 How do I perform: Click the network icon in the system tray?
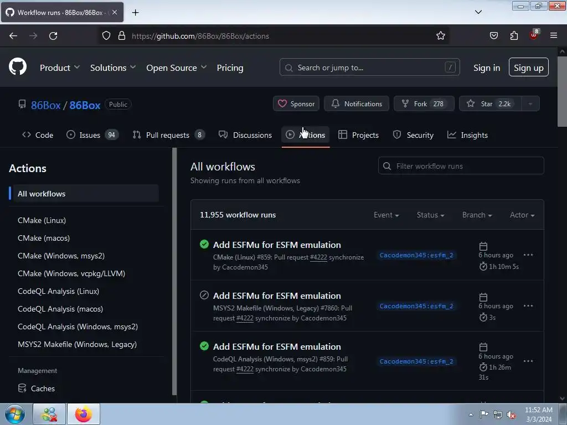(x=498, y=414)
